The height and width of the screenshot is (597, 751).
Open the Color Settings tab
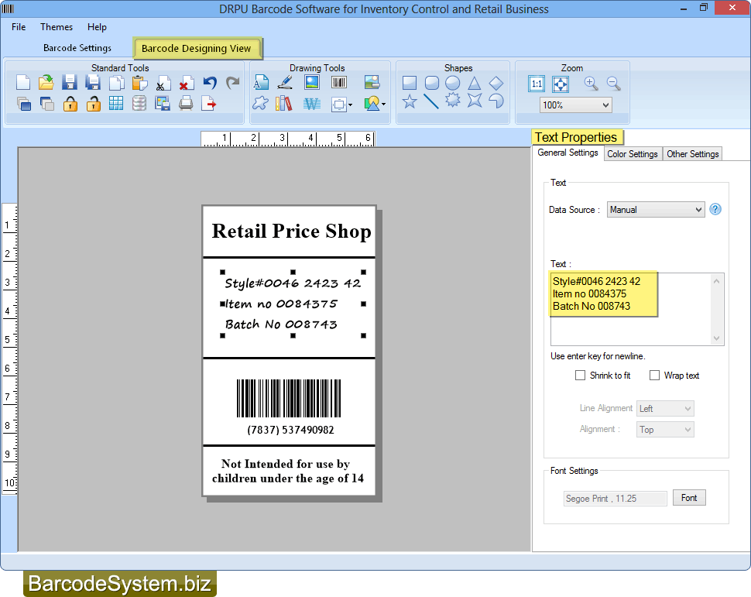633,154
